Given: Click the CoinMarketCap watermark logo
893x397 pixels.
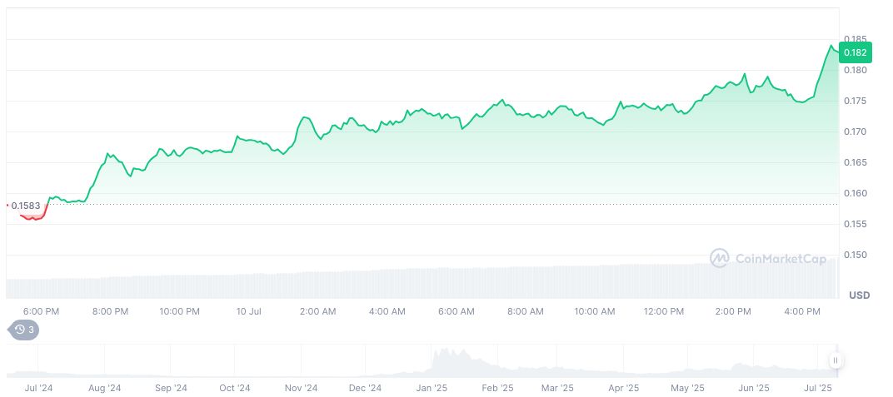Looking at the screenshot, I should (x=767, y=259).
